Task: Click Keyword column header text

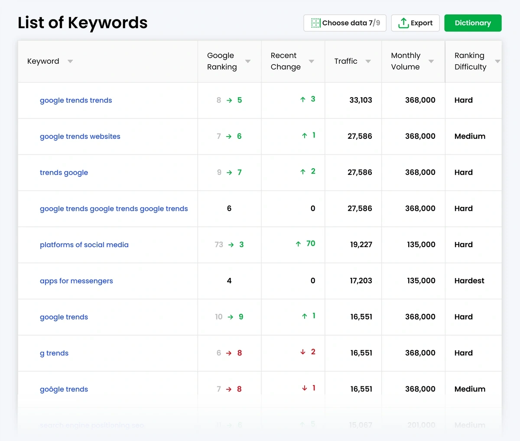Action: 43,61
